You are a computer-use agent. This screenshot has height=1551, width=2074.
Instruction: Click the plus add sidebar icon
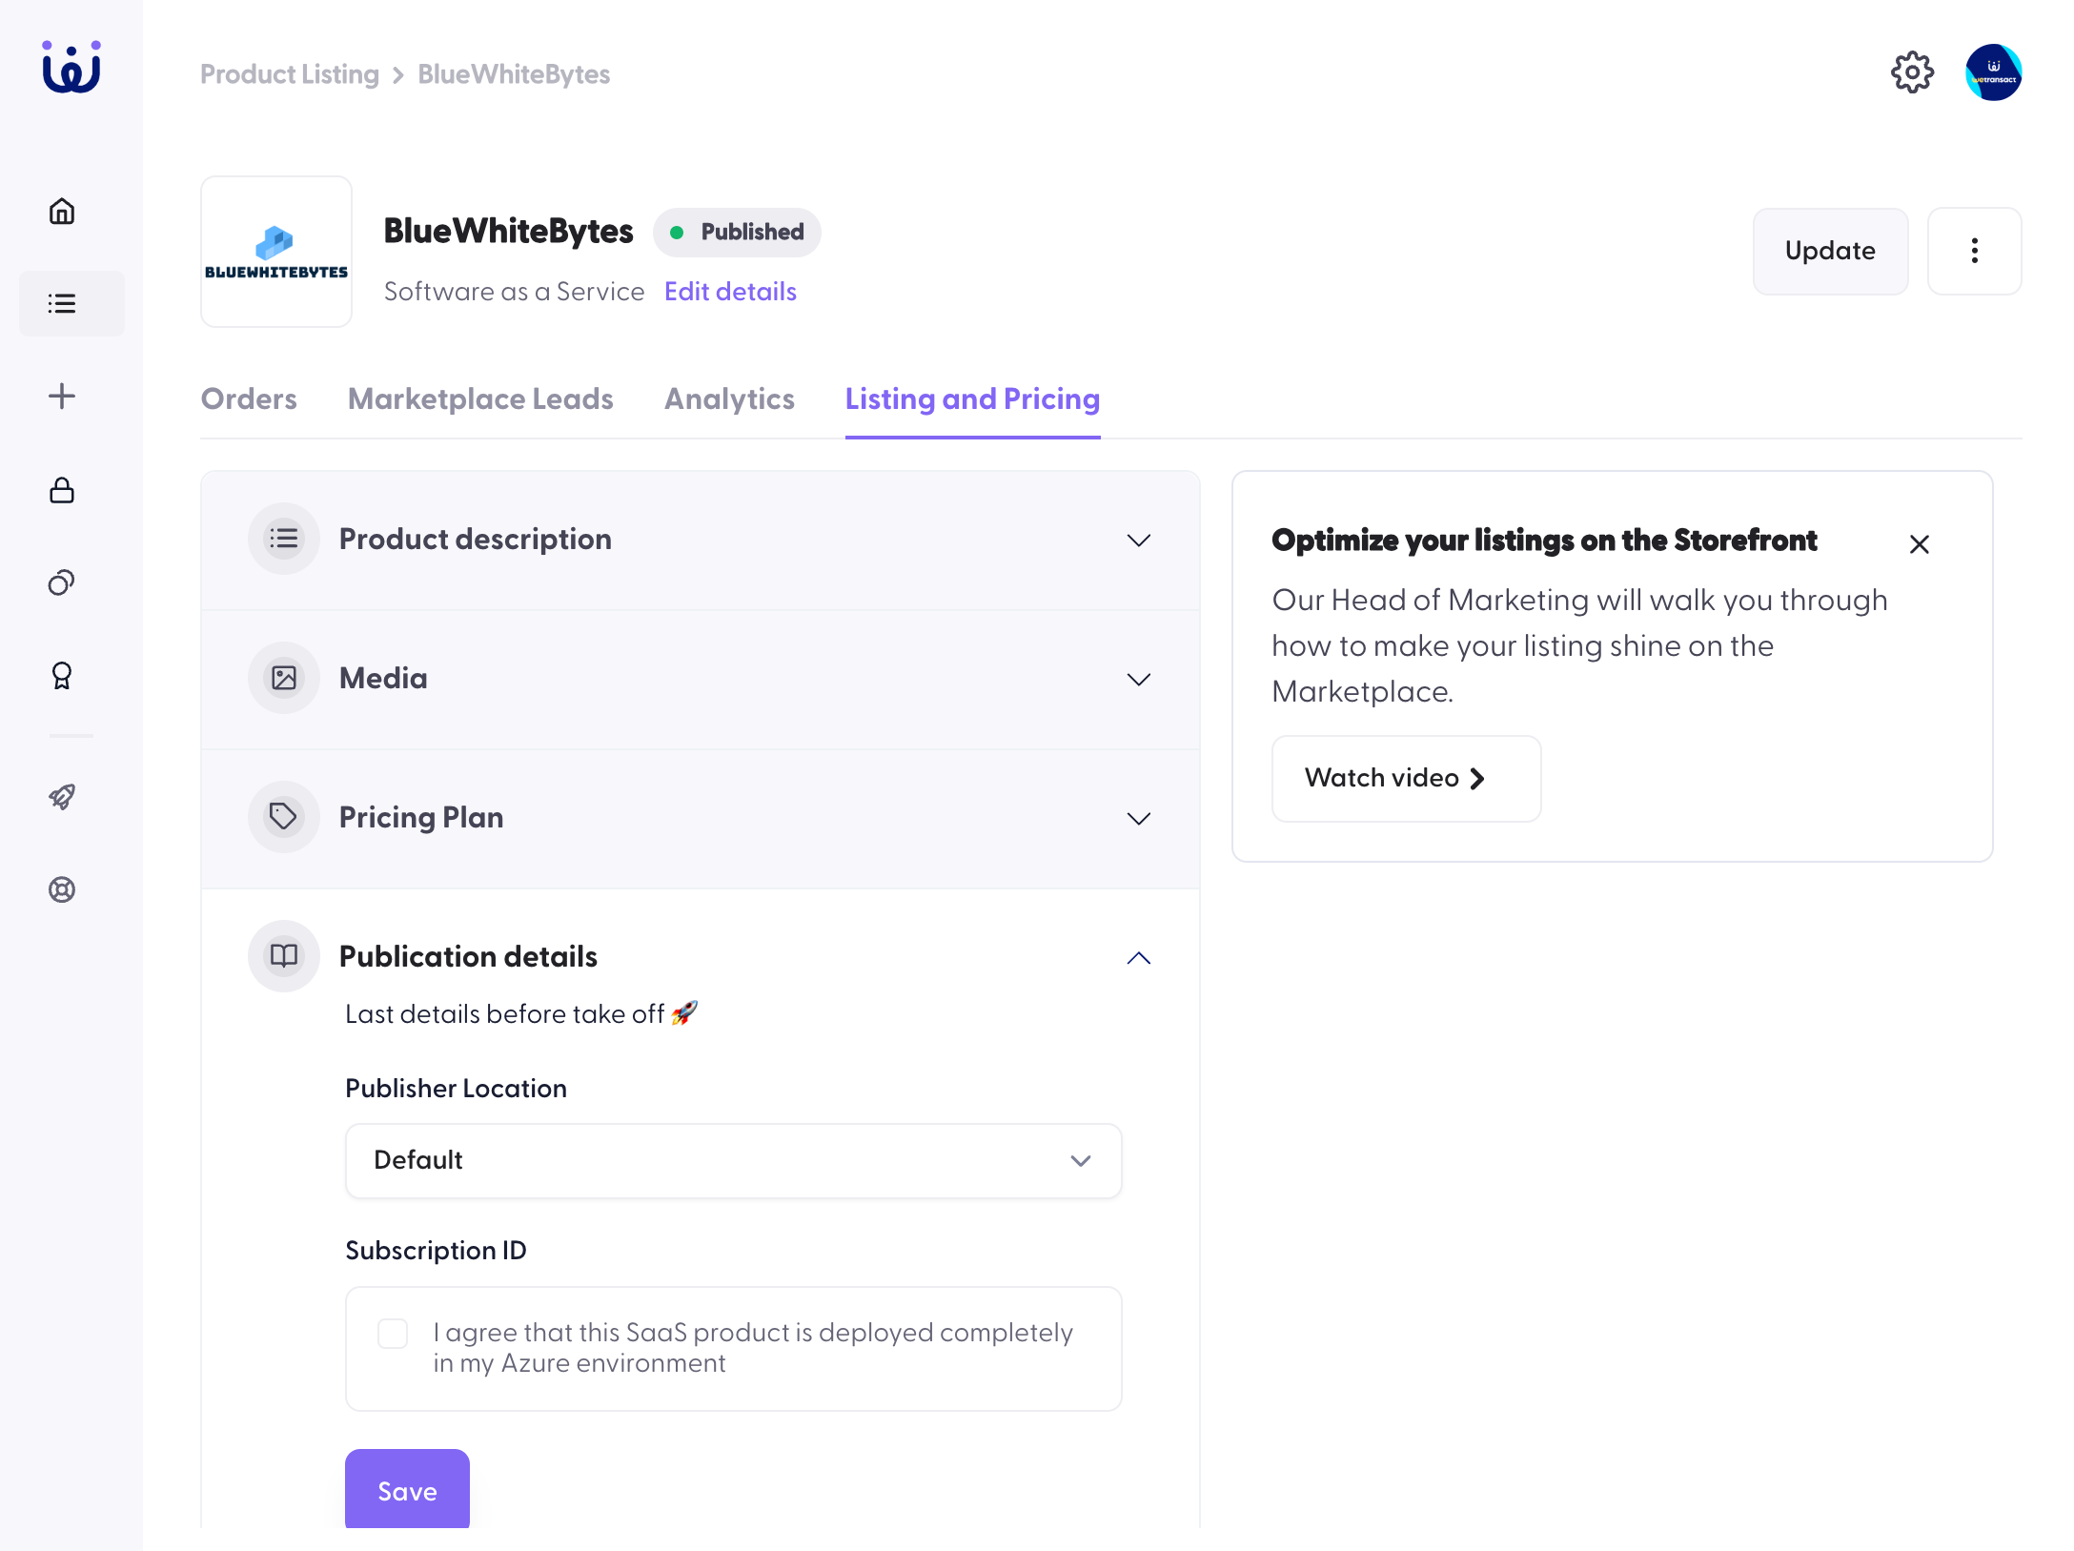62,396
